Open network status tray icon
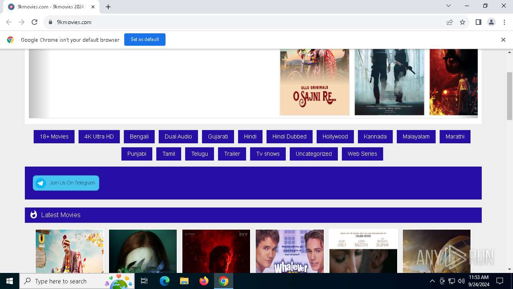This screenshot has width=513, height=289. pyautogui.click(x=452, y=281)
